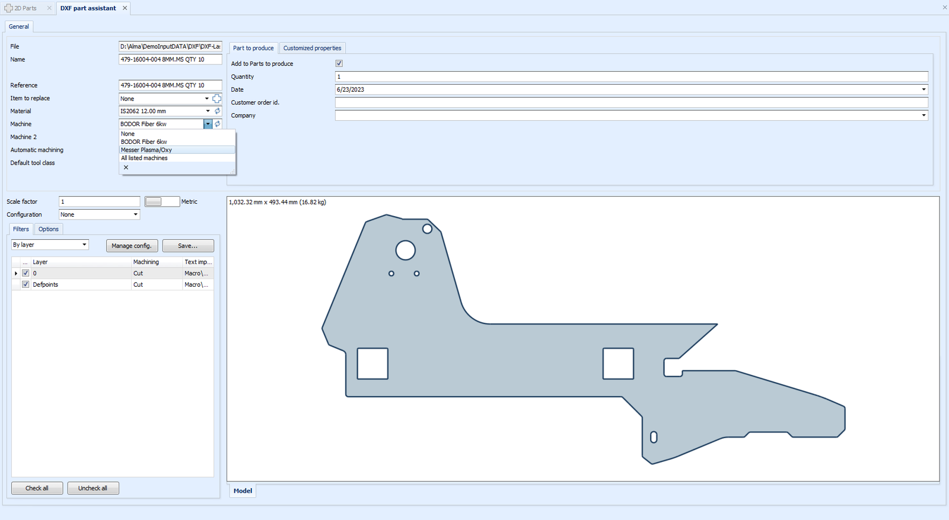Click the Text imp... column header
The width and height of the screenshot is (949, 520).
point(198,262)
